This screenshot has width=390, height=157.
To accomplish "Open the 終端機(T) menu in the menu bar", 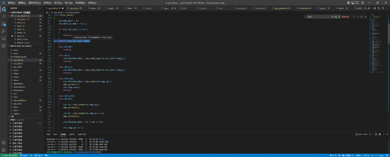I will click(x=80, y=3).
